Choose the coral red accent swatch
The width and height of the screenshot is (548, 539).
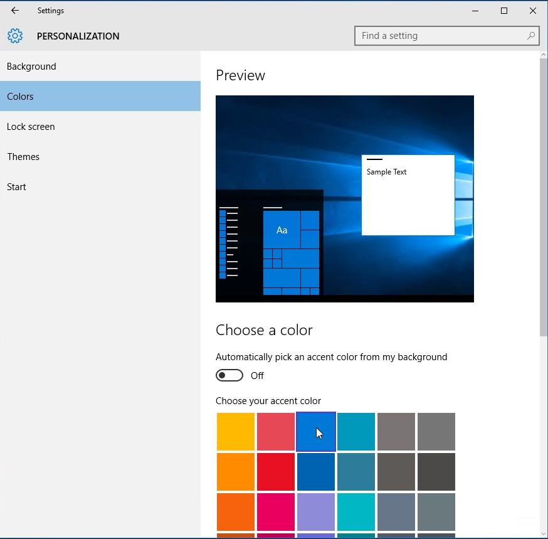[276, 432]
